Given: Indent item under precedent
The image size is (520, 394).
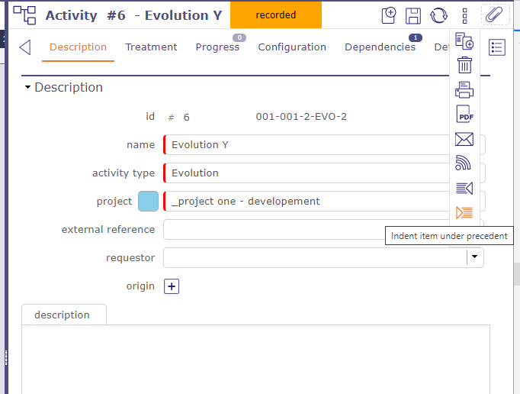Looking at the screenshot, I should tap(464, 212).
